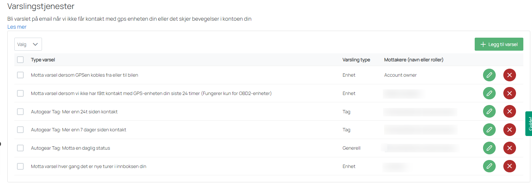
Task: Open the Les mer link
Action: pos(17,27)
